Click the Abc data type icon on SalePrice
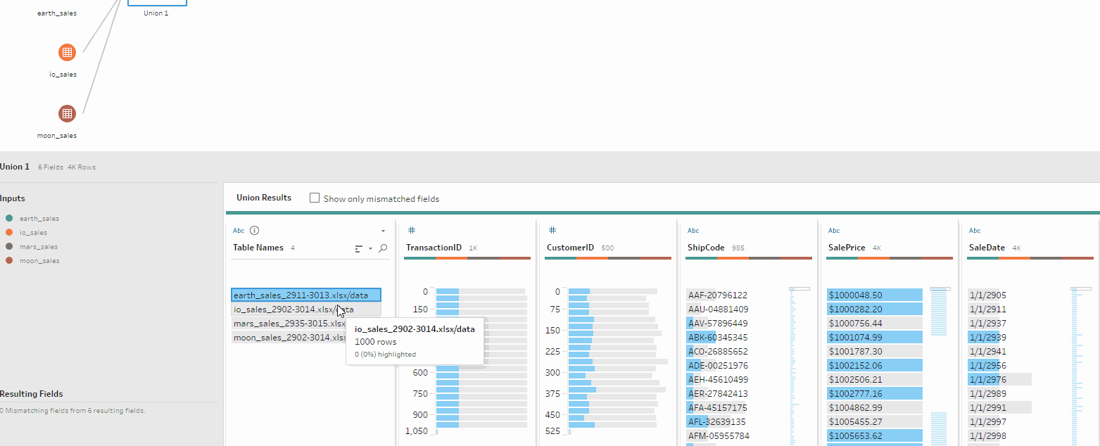Image resolution: width=1100 pixels, height=446 pixels. [833, 230]
